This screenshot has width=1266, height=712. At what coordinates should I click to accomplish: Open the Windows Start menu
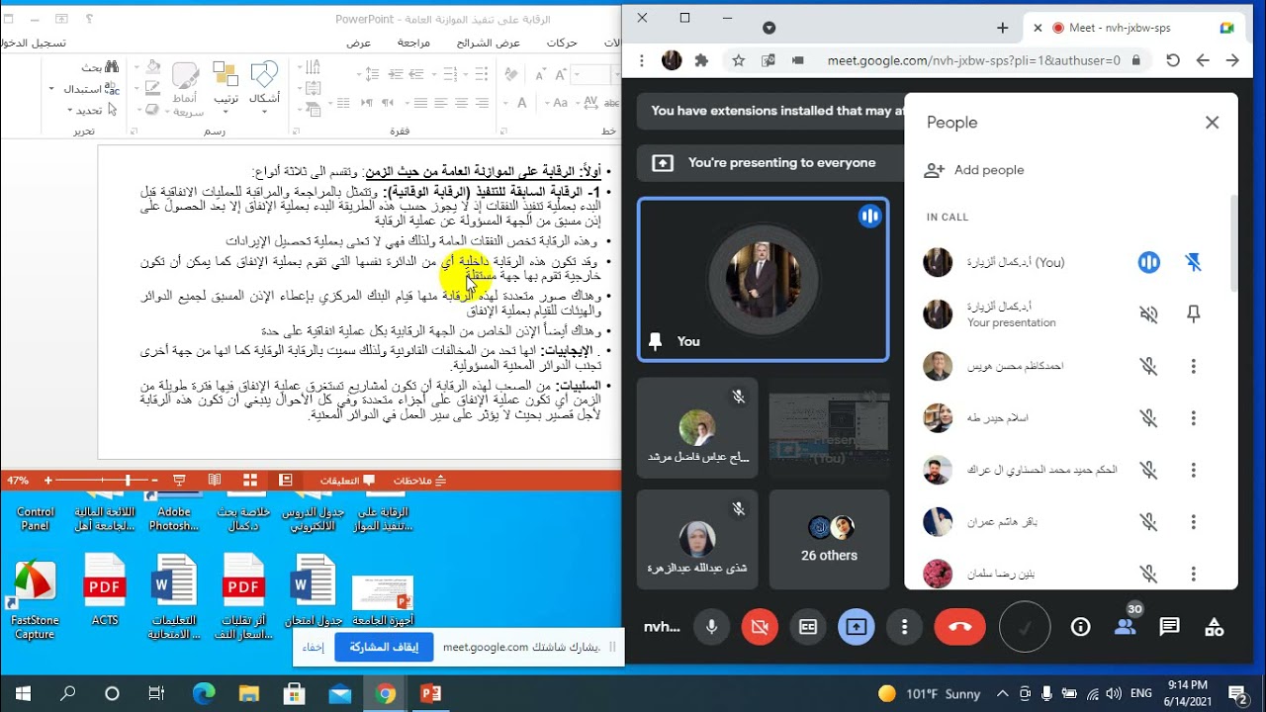coord(22,693)
